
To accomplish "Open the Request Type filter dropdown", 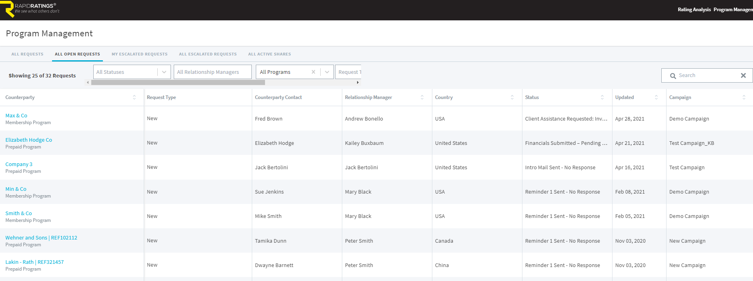I will [x=348, y=72].
